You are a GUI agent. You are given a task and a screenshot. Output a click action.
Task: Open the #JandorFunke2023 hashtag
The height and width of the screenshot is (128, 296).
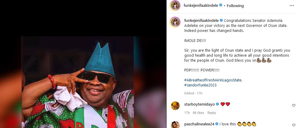click(200, 85)
